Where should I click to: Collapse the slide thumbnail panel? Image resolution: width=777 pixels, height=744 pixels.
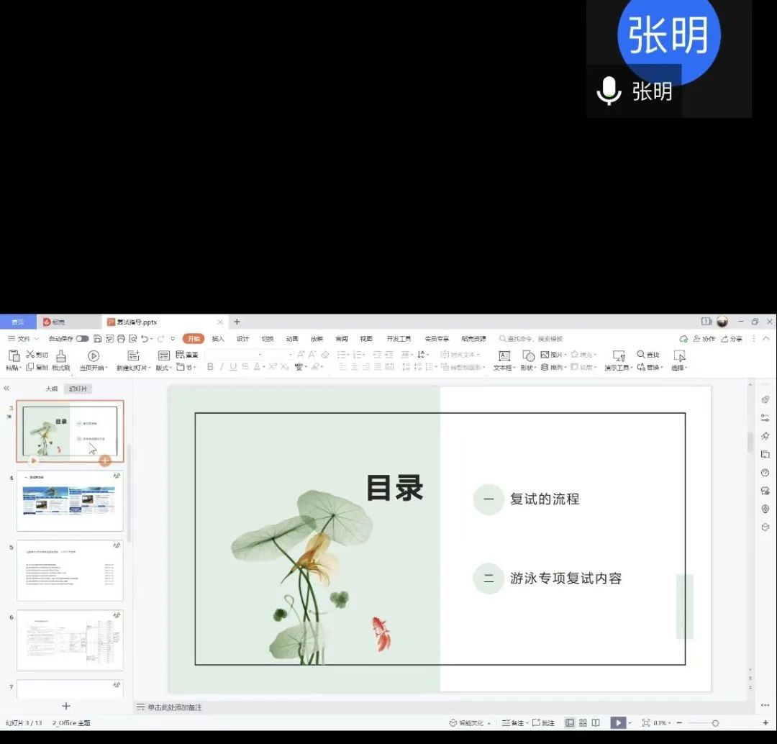click(x=6, y=389)
